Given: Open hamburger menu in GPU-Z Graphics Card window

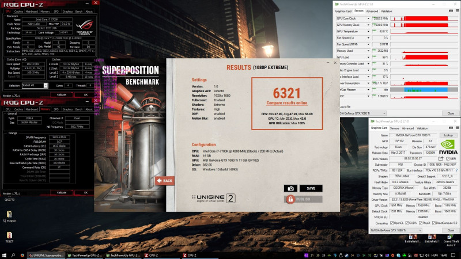Looking at the screenshot, I should (x=458, y=128).
